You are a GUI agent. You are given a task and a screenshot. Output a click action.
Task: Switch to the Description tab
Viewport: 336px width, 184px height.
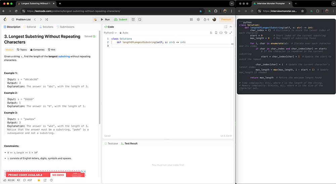[12, 27]
